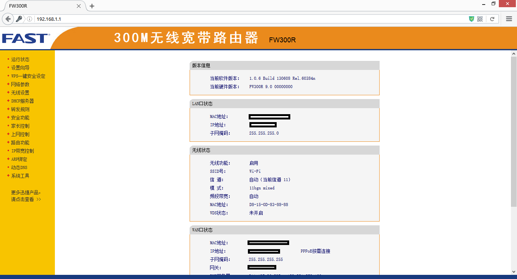This screenshot has width=517, height=279.
Task: Click the 无线状态 section header
Action: pos(285,150)
